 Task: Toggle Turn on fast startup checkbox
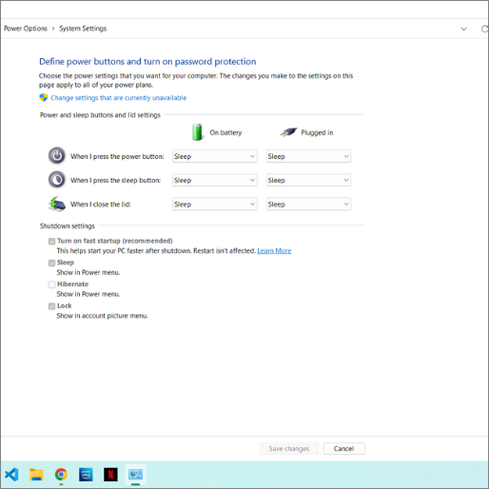coord(51,242)
